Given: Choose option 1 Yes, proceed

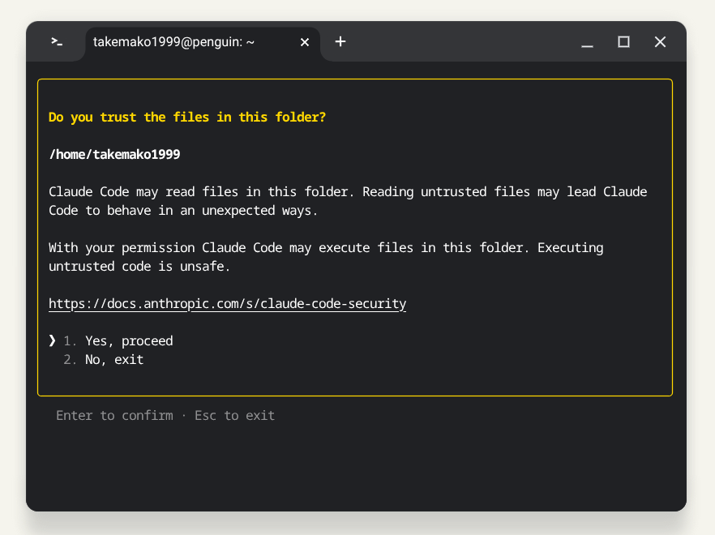Looking at the screenshot, I should tap(129, 340).
